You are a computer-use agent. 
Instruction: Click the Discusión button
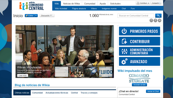tap(47, 16)
